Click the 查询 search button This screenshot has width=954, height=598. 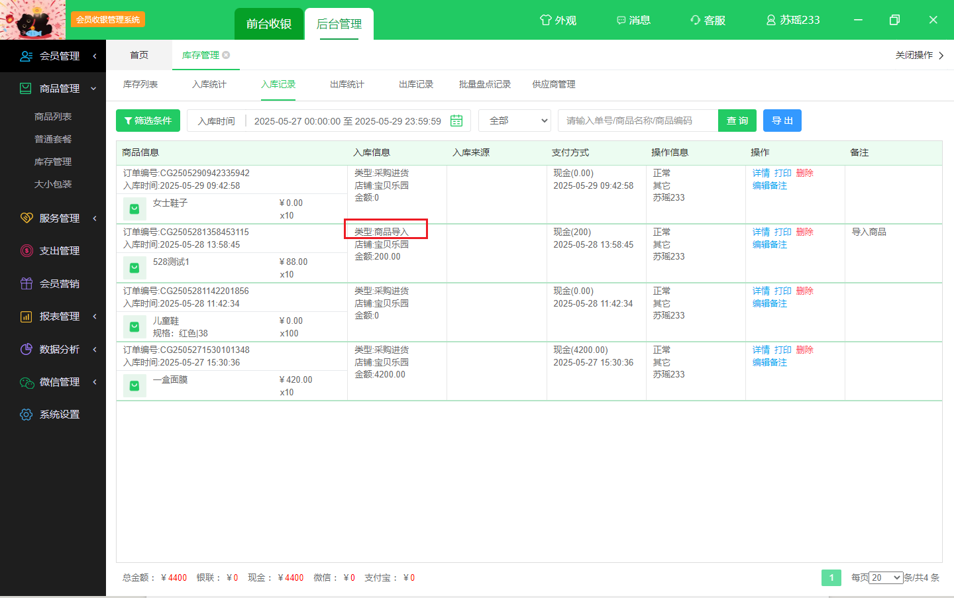(737, 121)
